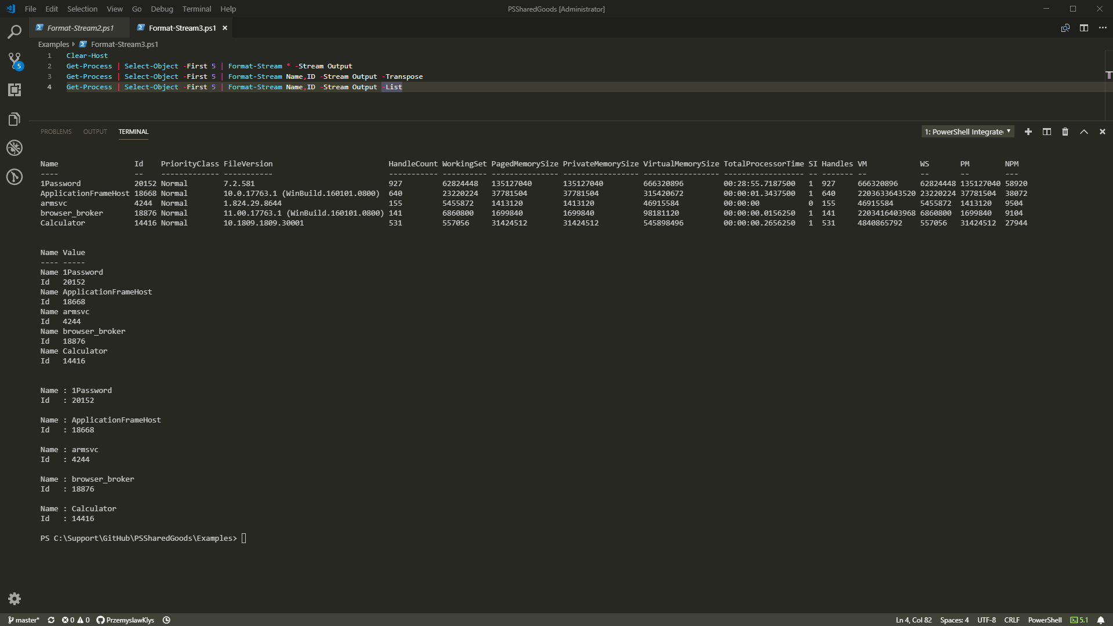Open encoding selector showing UTF-8

987,620
